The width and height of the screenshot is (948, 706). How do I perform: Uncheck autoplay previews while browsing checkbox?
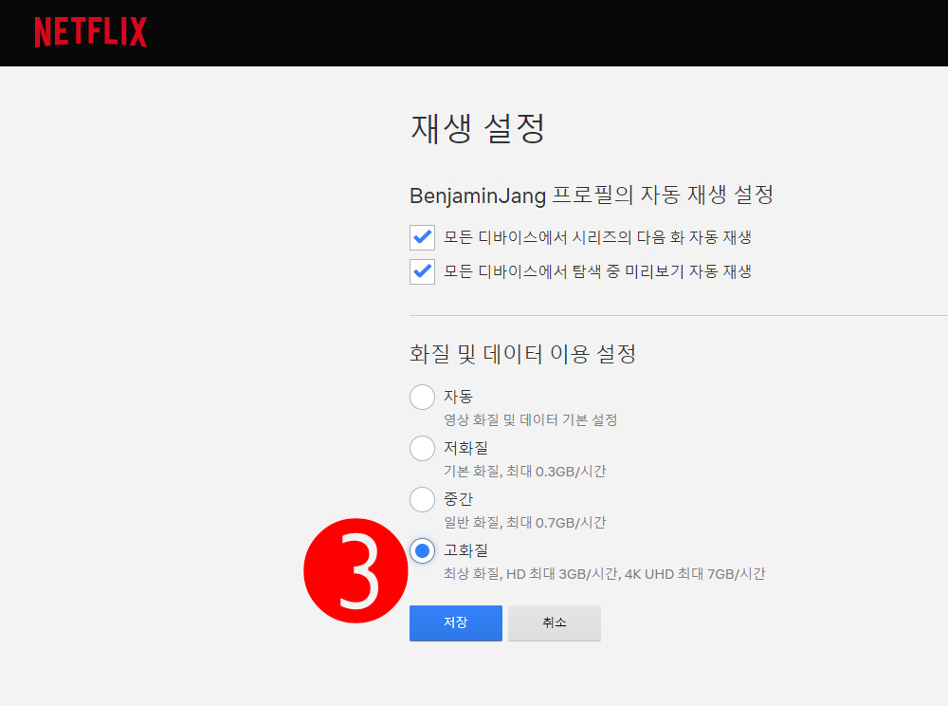[x=422, y=271]
